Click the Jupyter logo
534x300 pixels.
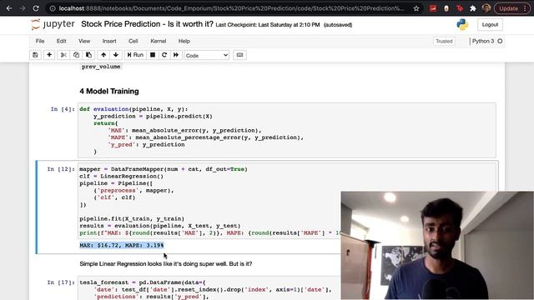[x=53, y=24]
